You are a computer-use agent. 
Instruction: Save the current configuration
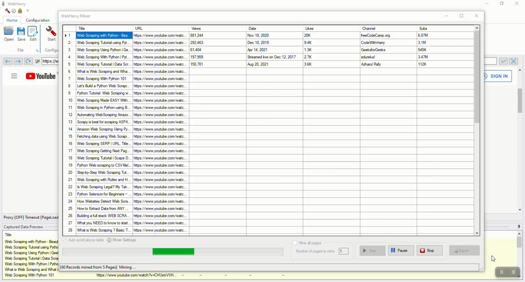click(x=21, y=33)
